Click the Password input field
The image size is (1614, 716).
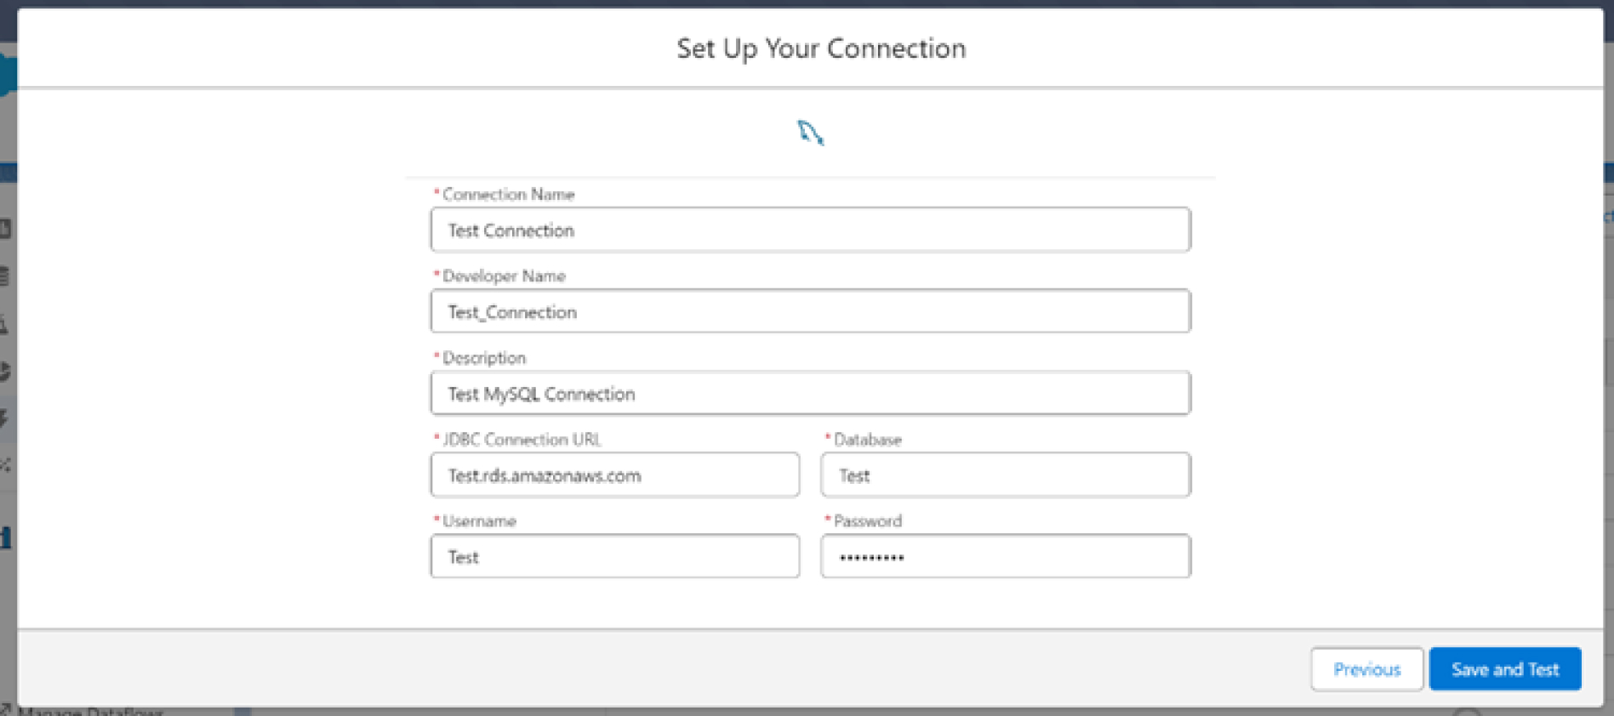pos(1006,556)
